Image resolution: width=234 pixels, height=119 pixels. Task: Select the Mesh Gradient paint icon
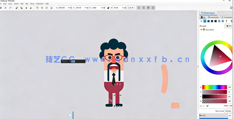216,21
